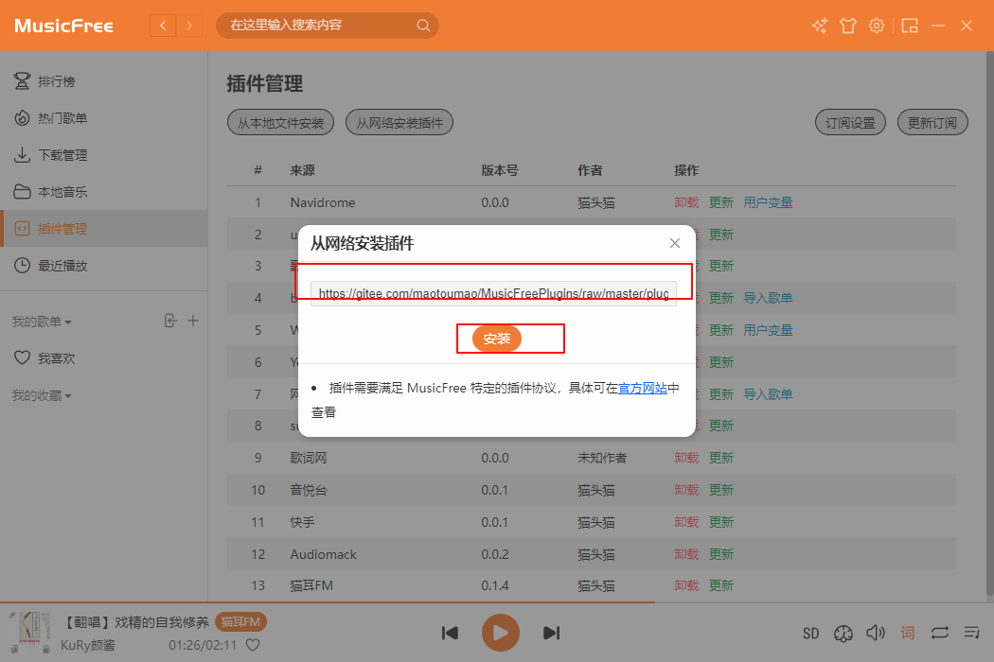Mute audio via the speaker icon
994x662 pixels.
click(x=876, y=633)
